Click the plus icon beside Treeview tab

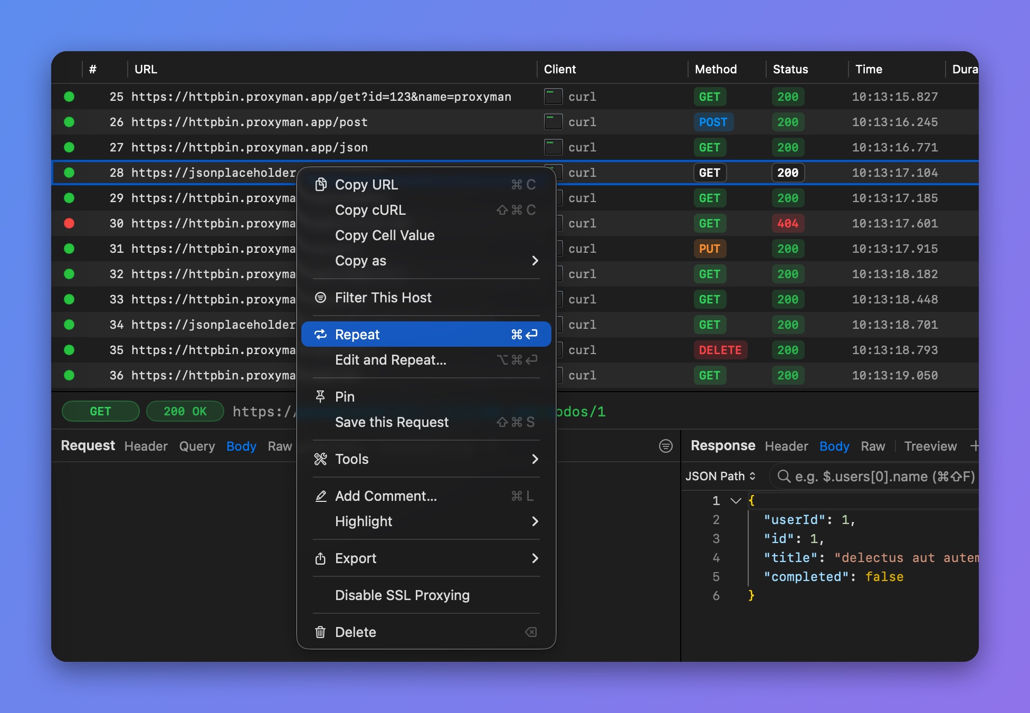(974, 446)
